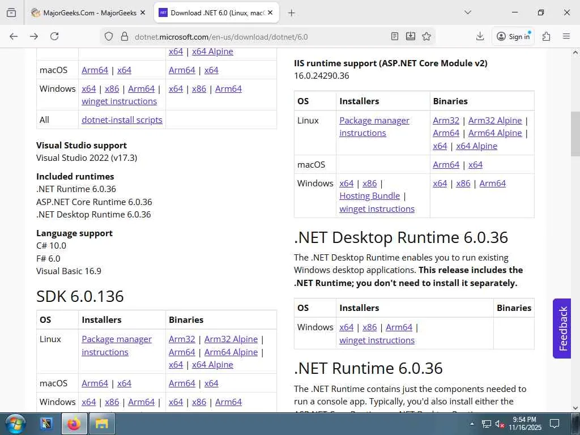Select the SDK 6.0.136 heading text
The image size is (580, 435).
pos(80,296)
